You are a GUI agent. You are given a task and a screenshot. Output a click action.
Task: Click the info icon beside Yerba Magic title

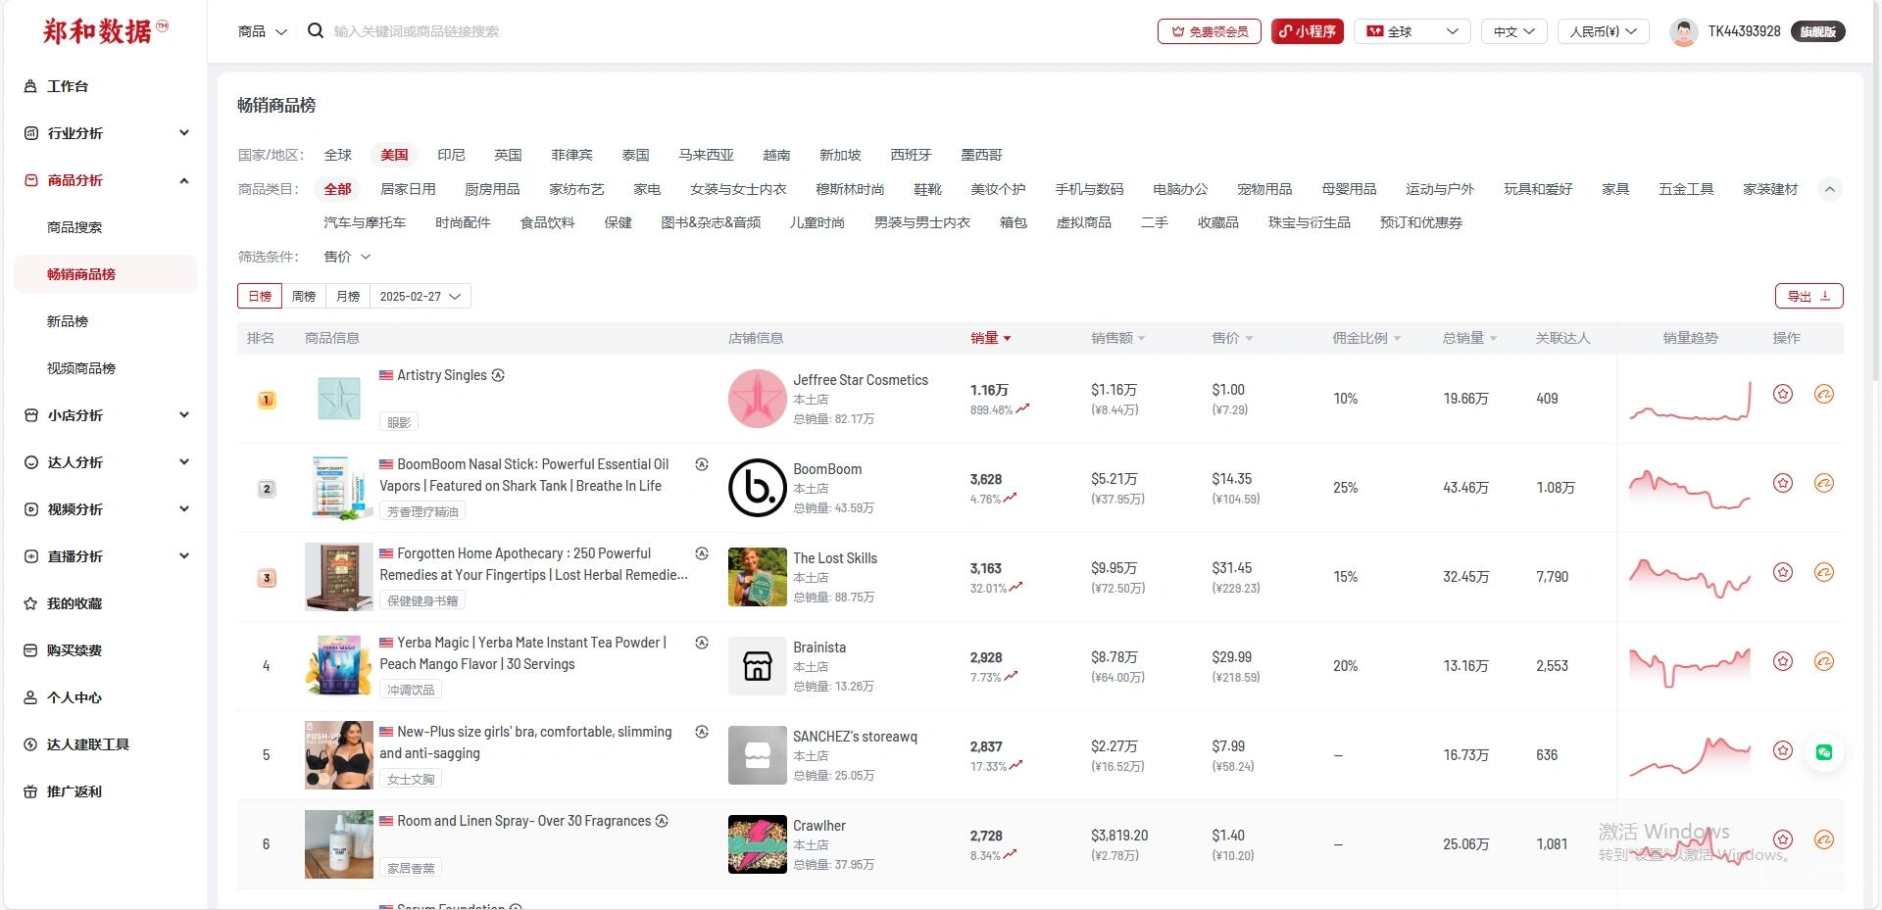pyautogui.click(x=702, y=643)
